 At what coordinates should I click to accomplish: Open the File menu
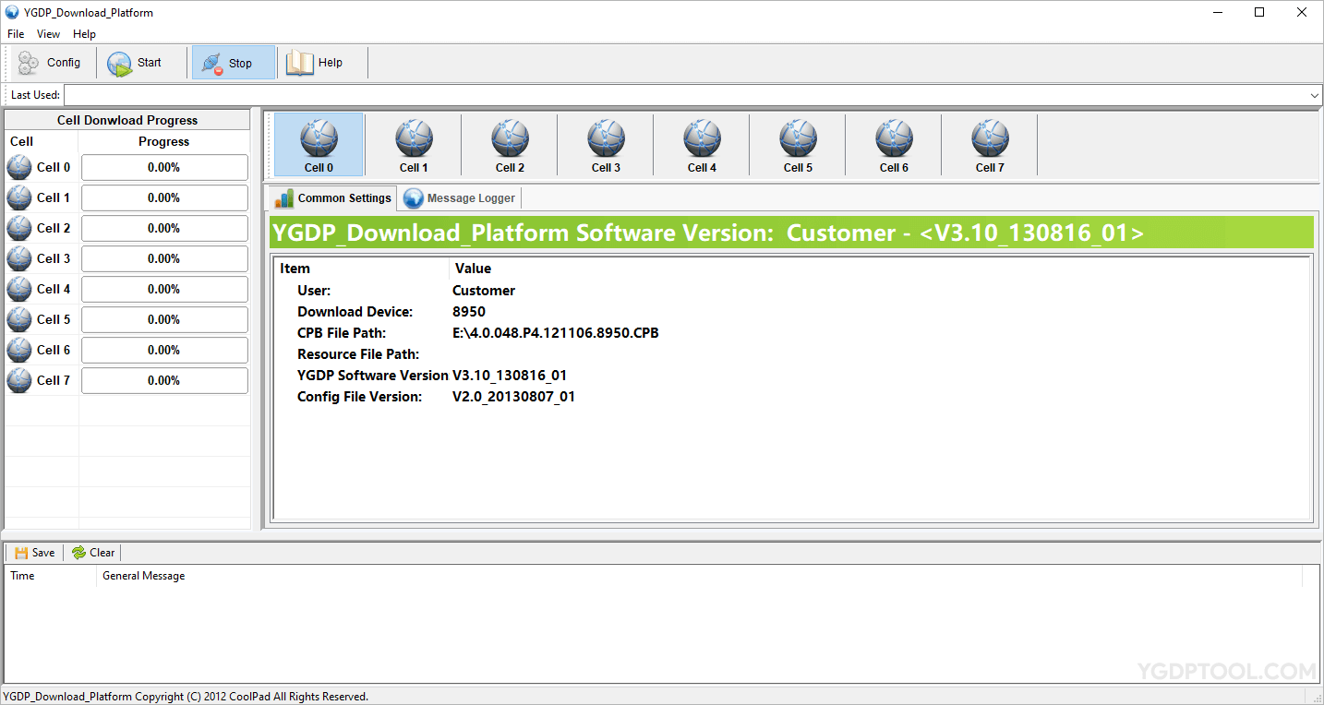click(16, 34)
